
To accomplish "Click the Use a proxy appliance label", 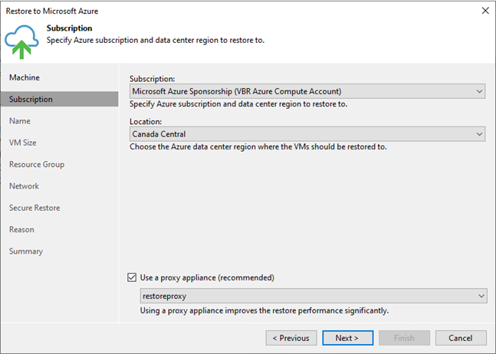I will (207, 277).
